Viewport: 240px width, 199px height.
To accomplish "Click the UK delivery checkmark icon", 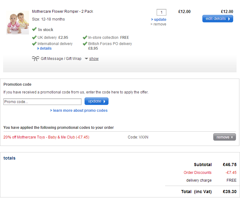I will 34,38.
